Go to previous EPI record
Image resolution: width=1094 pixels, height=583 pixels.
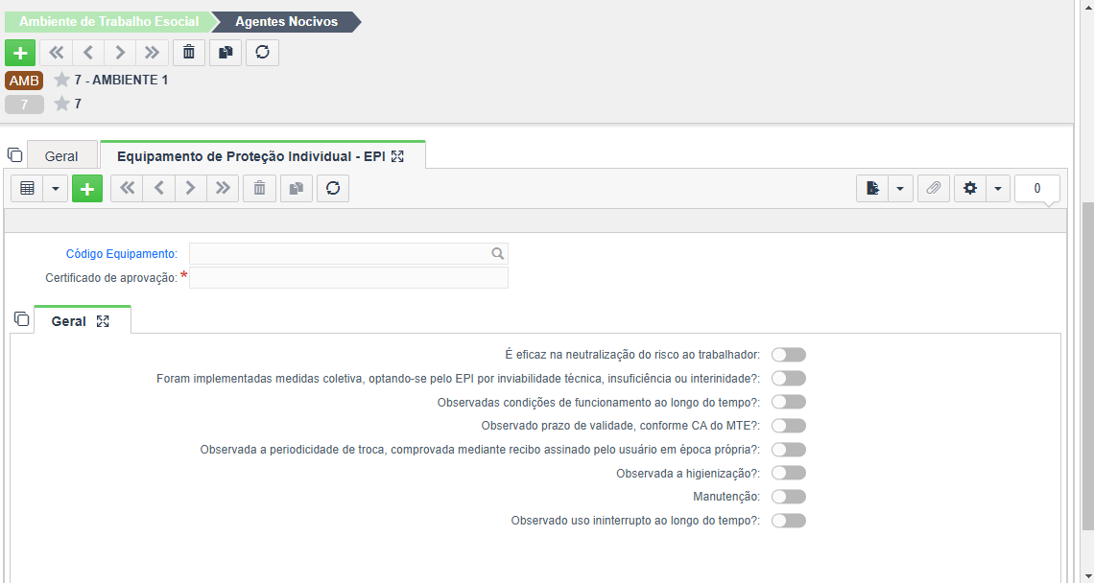point(159,188)
